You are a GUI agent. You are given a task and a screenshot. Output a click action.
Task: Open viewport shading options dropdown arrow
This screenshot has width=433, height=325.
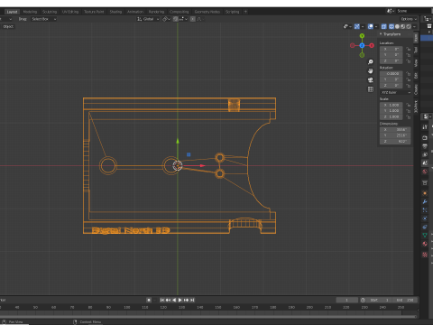pos(414,26)
